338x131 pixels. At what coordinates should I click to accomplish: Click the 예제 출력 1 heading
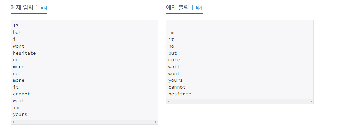pos(180,7)
